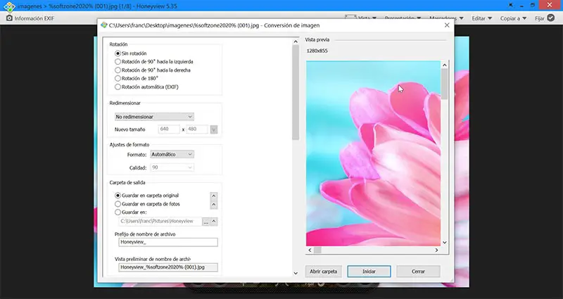Screen dimensions: 563x299
Task: Click arrow button beside Guardar en carpeta de fotos
Action: [214, 205]
